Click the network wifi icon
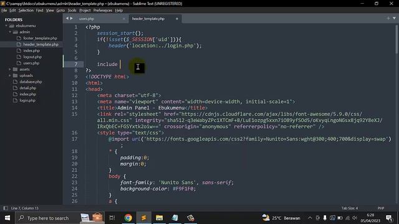 (347, 218)
